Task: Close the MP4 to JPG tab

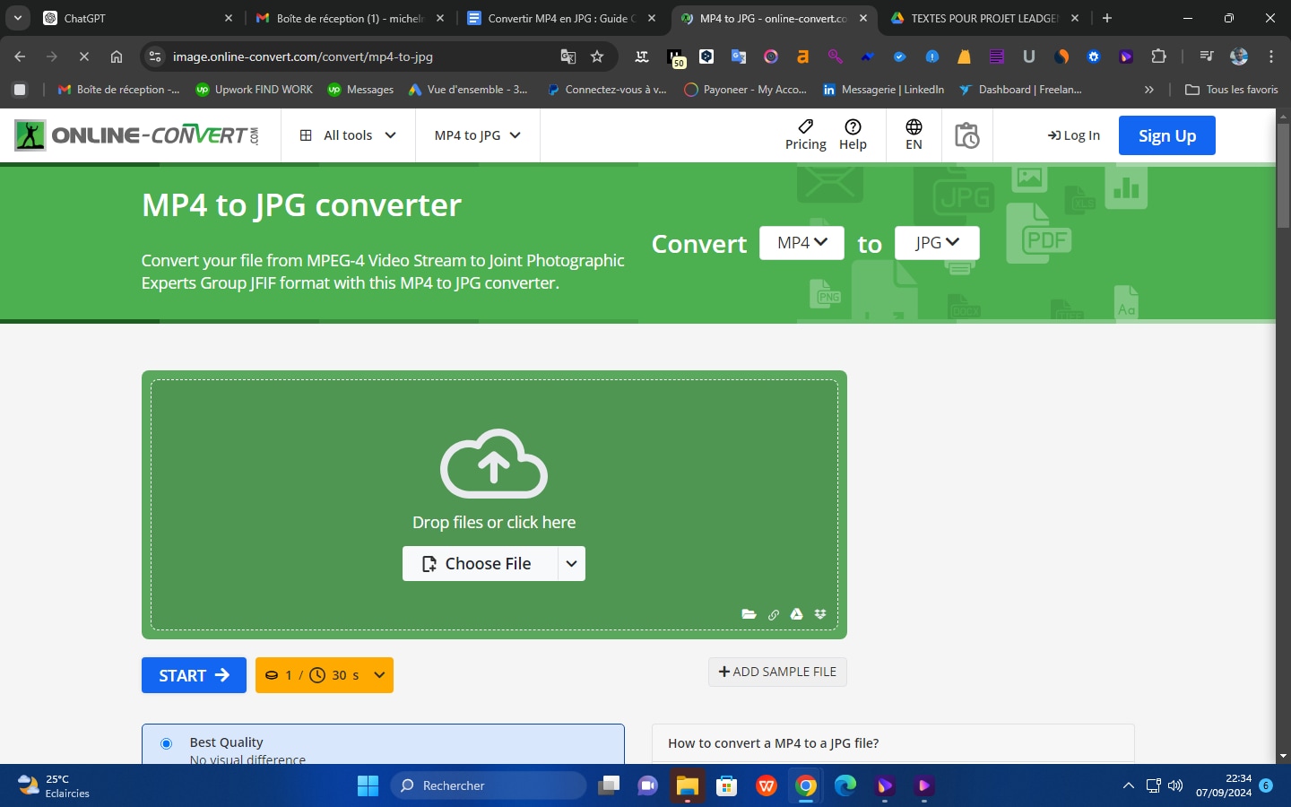Action: click(x=862, y=18)
